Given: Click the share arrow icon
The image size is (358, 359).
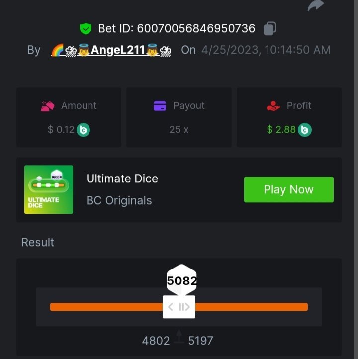Looking at the screenshot, I should [315, 5].
